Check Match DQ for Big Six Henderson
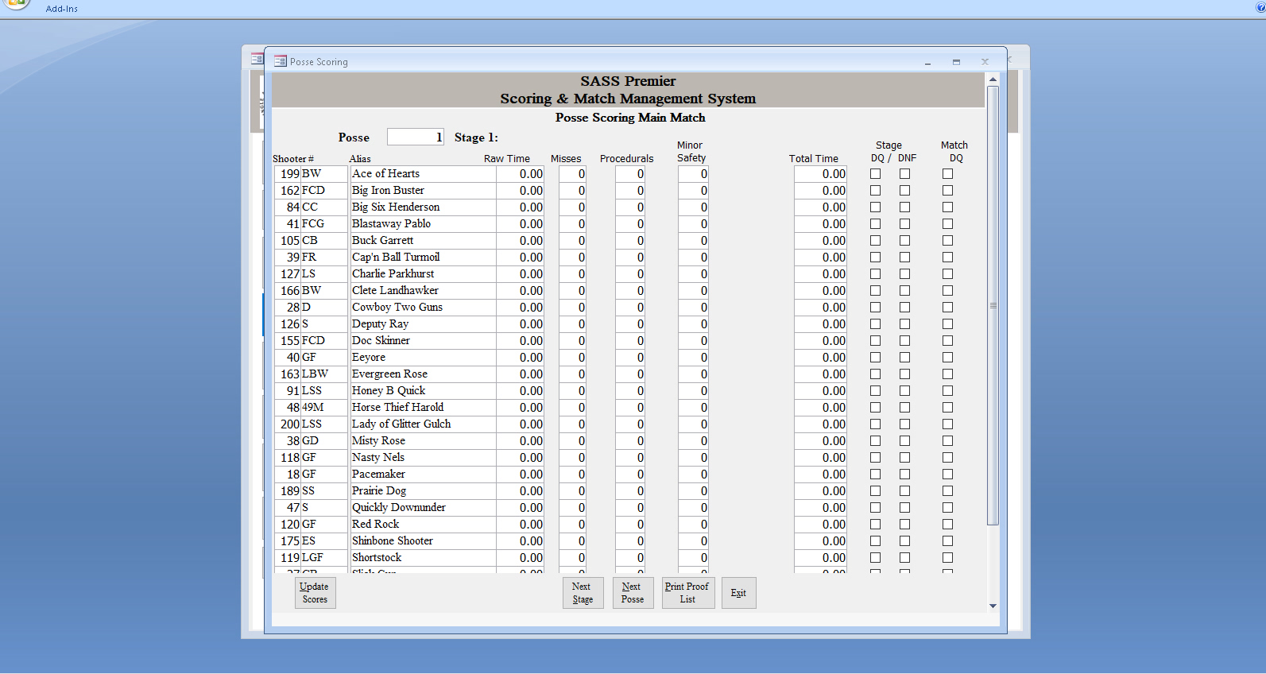 click(x=947, y=207)
